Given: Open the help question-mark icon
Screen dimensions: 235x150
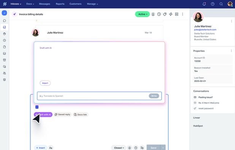Looking at the screenshot, I should 213,4.
